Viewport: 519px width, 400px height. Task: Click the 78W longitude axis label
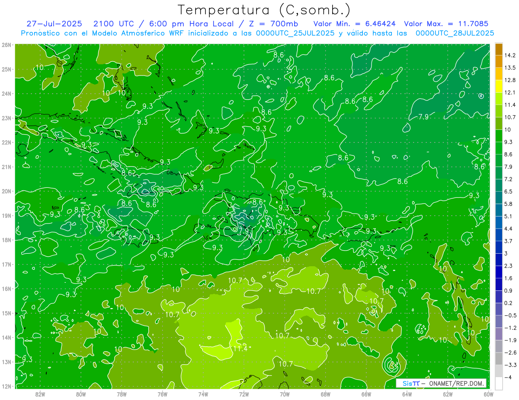point(122,394)
